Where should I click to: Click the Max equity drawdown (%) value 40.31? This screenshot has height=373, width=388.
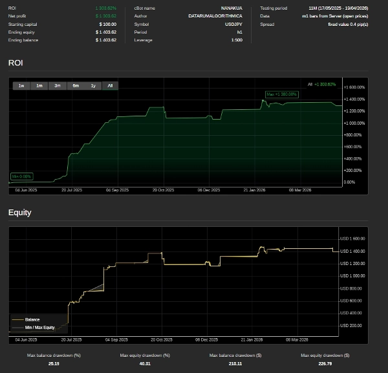click(x=144, y=364)
